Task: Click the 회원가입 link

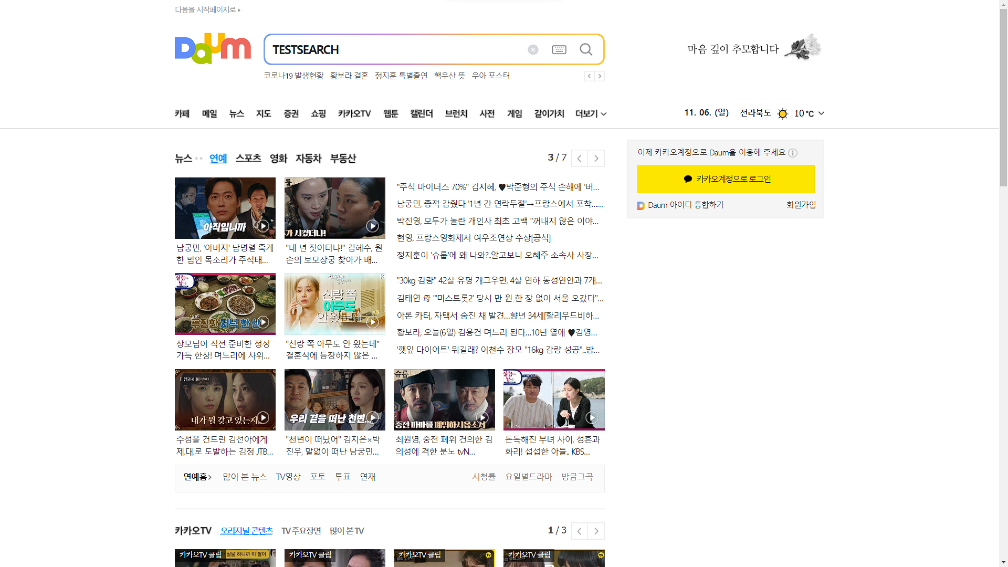Action: [801, 205]
